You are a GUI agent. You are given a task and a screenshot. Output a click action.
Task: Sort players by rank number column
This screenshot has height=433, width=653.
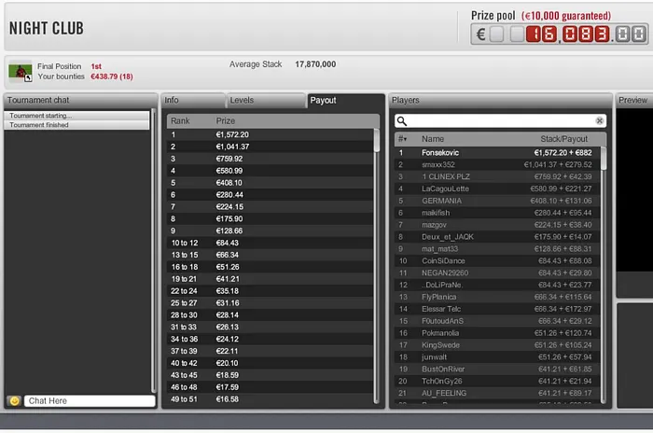pyautogui.click(x=402, y=138)
